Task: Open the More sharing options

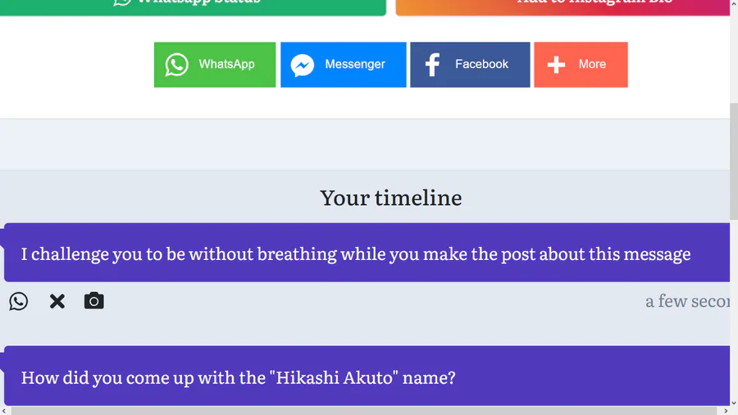Action: coord(581,65)
